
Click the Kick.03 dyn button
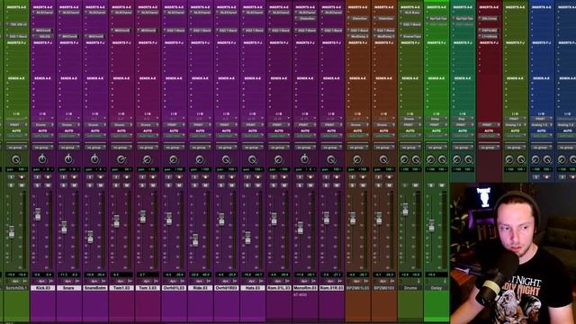click(41, 281)
